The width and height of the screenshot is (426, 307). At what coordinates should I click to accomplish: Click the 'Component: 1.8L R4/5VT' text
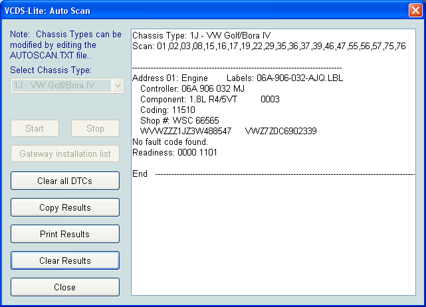189,99
